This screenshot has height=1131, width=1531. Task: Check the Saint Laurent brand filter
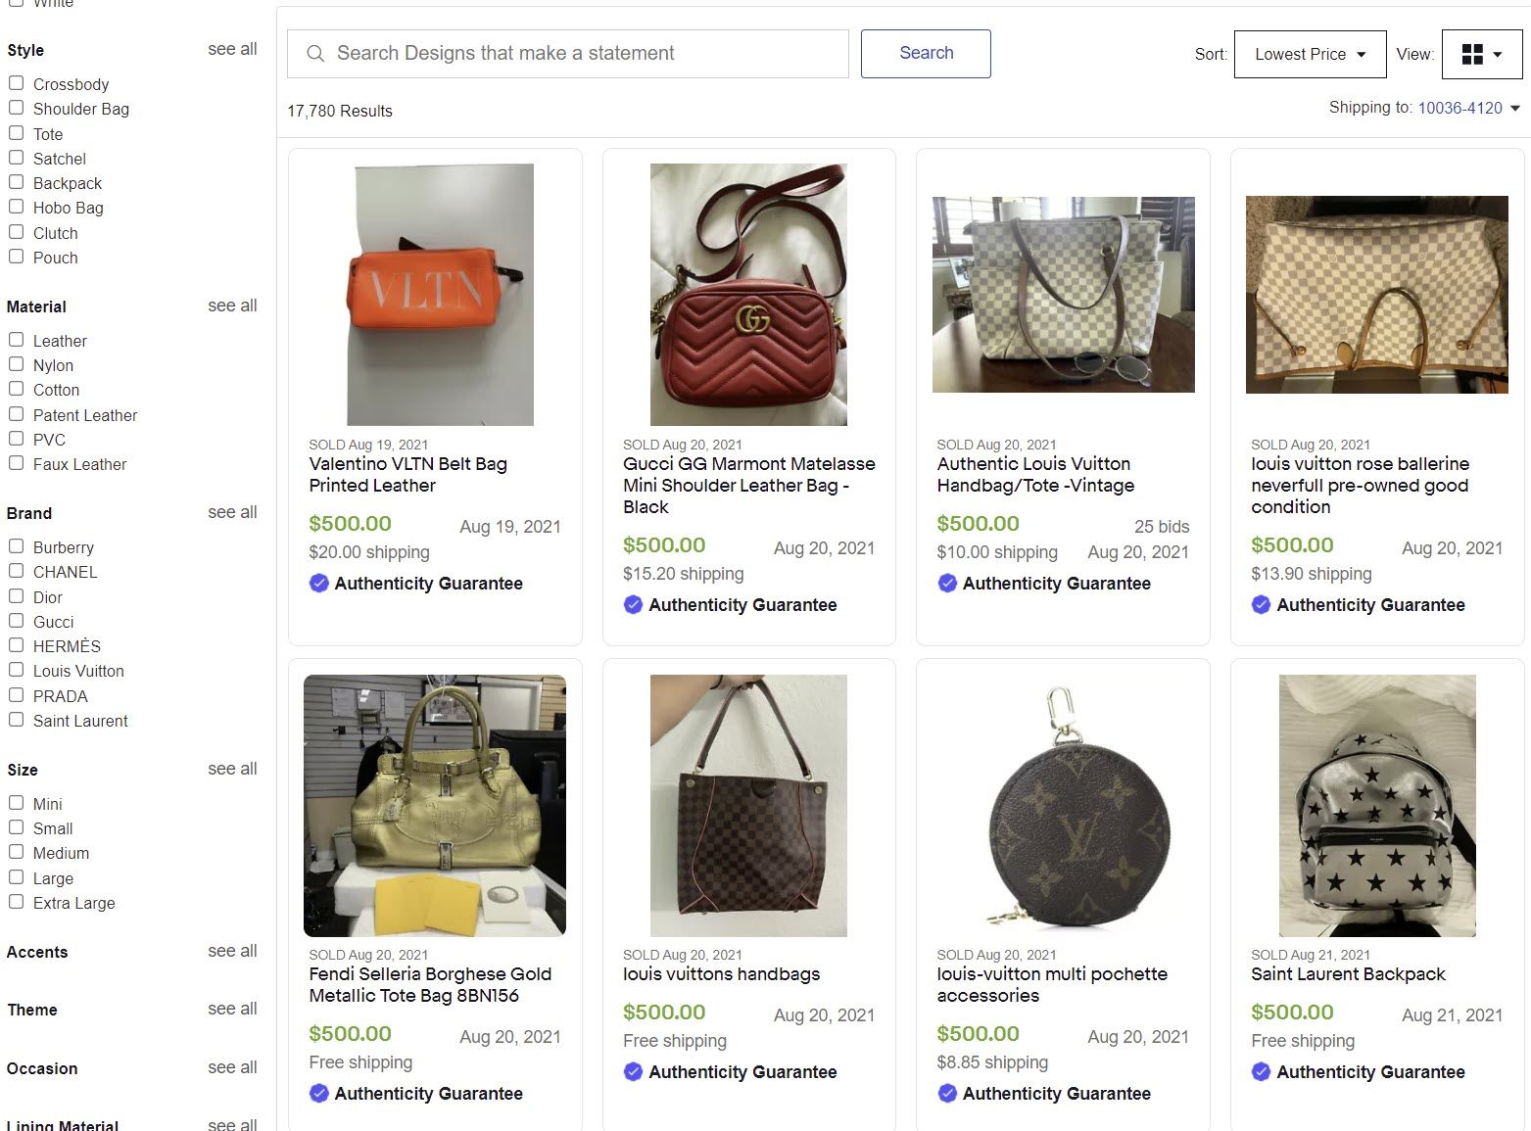click(x=16, y=720)
